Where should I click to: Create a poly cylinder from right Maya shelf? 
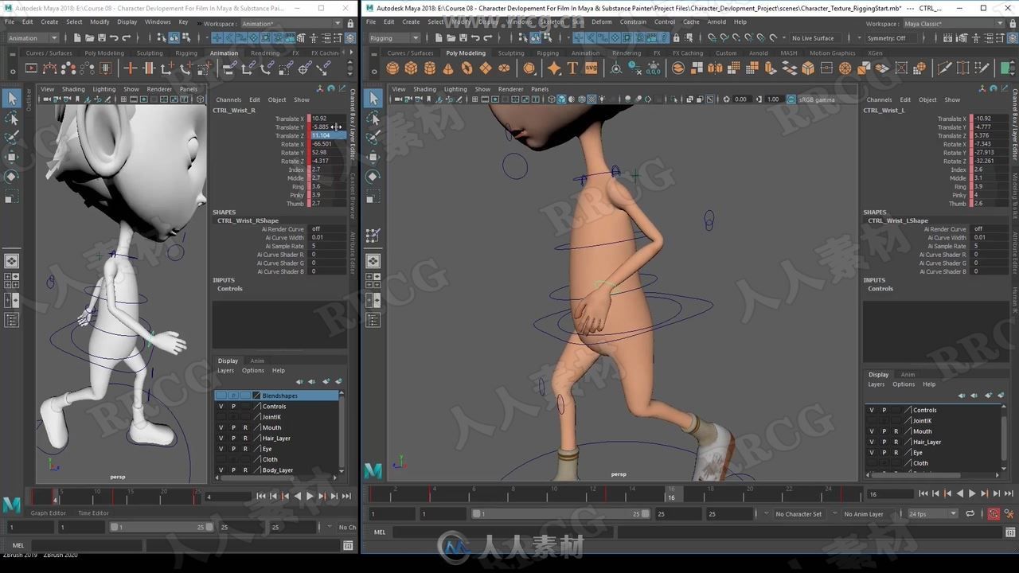click(430, 68)
